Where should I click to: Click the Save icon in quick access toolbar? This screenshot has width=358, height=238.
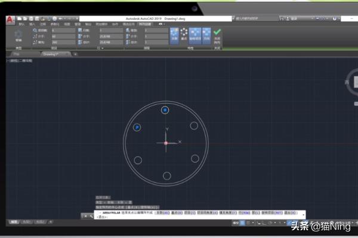31,18
